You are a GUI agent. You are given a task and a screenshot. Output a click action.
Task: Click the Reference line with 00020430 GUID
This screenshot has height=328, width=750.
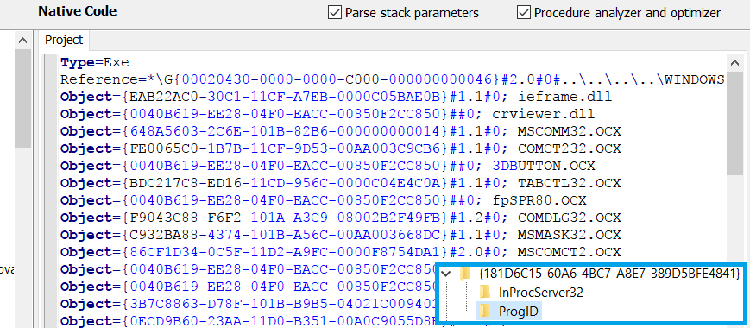point(392,80)
